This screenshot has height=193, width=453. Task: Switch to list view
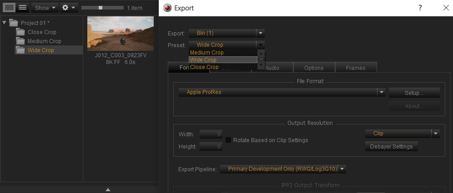[22, 7]
